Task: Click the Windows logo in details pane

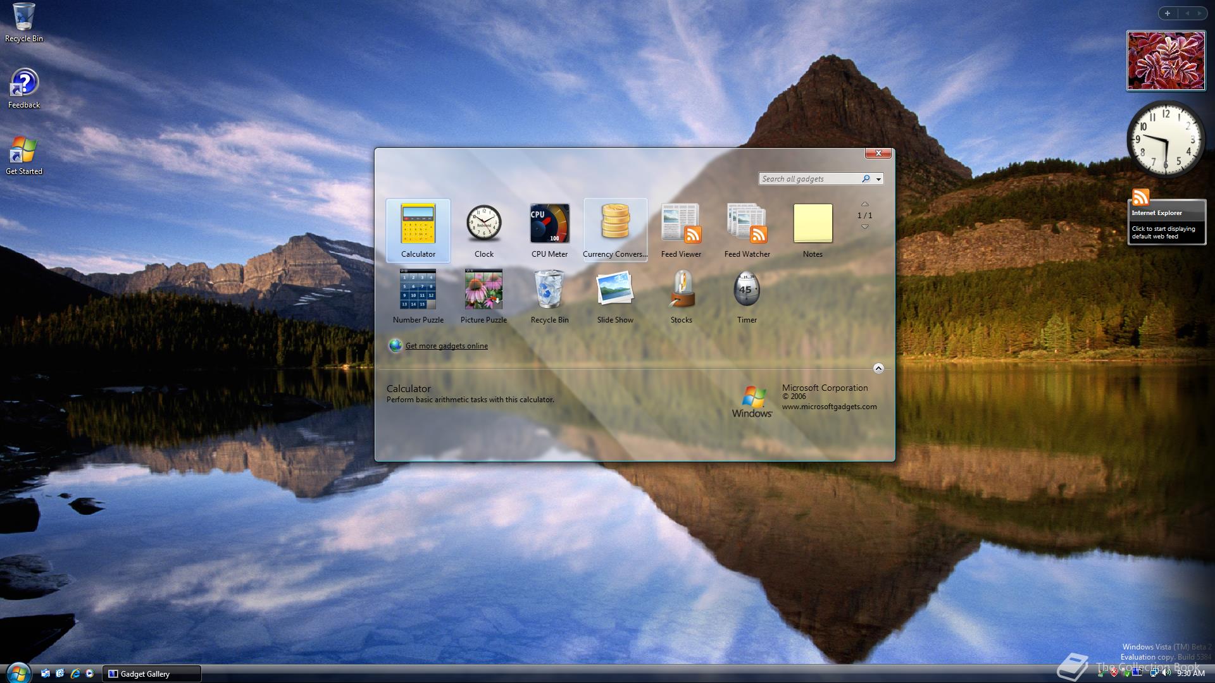Action: click(752, 402)
